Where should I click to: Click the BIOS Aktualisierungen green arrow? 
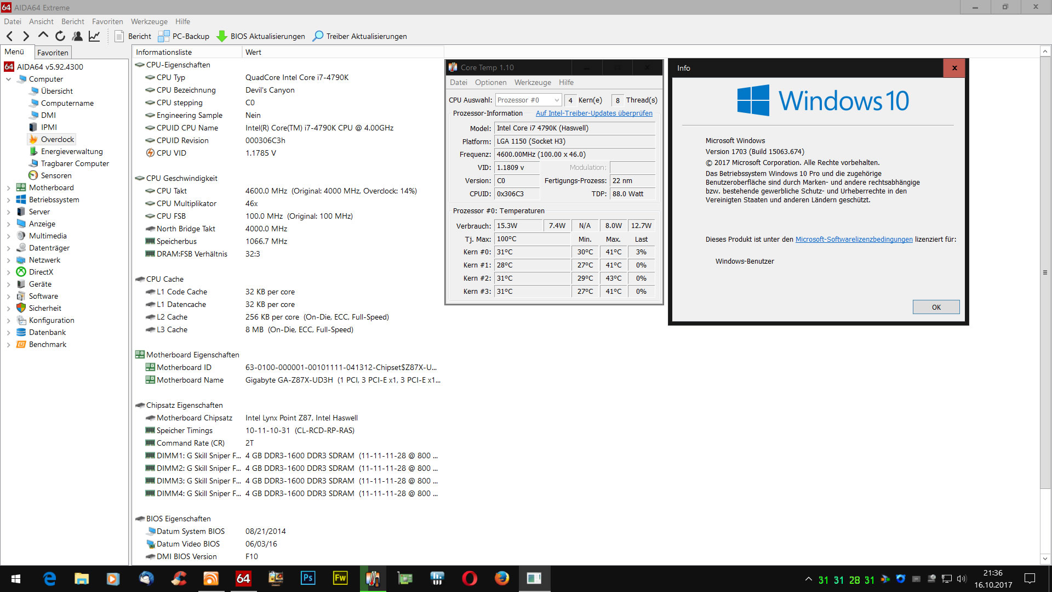pos(222,36)
